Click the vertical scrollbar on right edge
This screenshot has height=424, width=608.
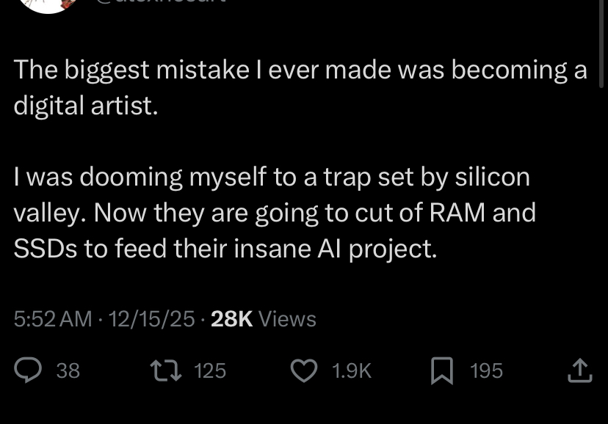click(x=601, y=43)
